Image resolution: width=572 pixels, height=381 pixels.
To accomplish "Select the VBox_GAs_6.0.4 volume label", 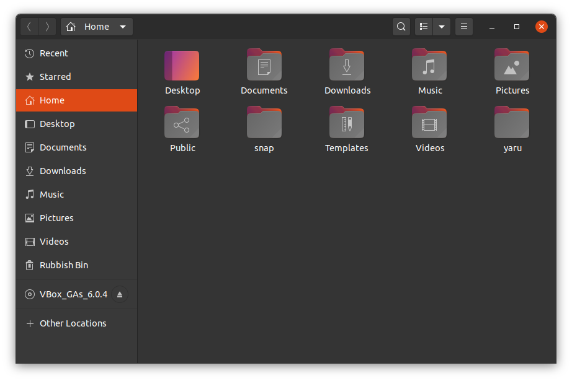I will [73, 294].
